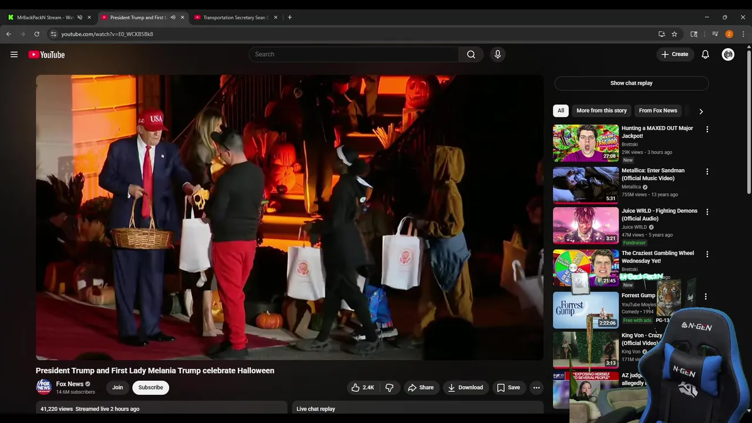The image size is (752, 423).
Task: Focus the YouTube search field
Action: pyautogui.click(x=354, y=55)
